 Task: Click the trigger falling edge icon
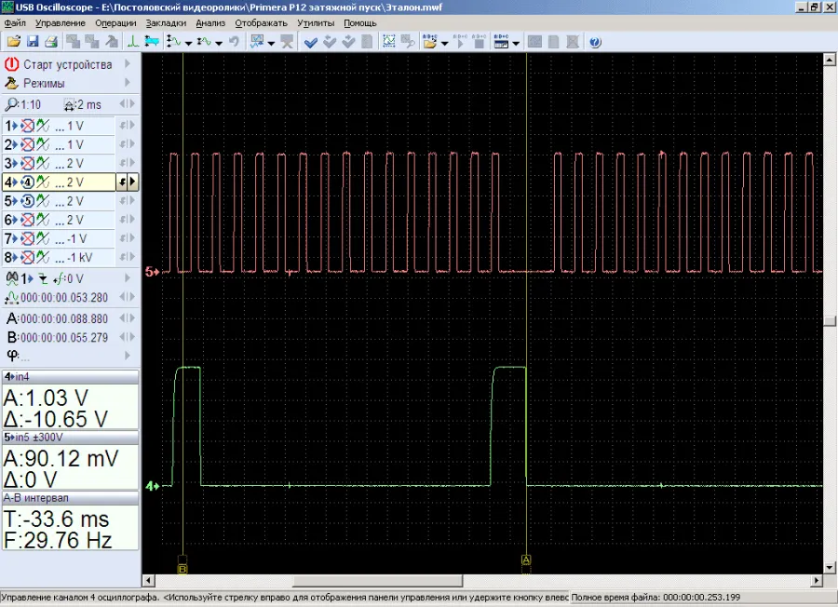coord(43,279)
